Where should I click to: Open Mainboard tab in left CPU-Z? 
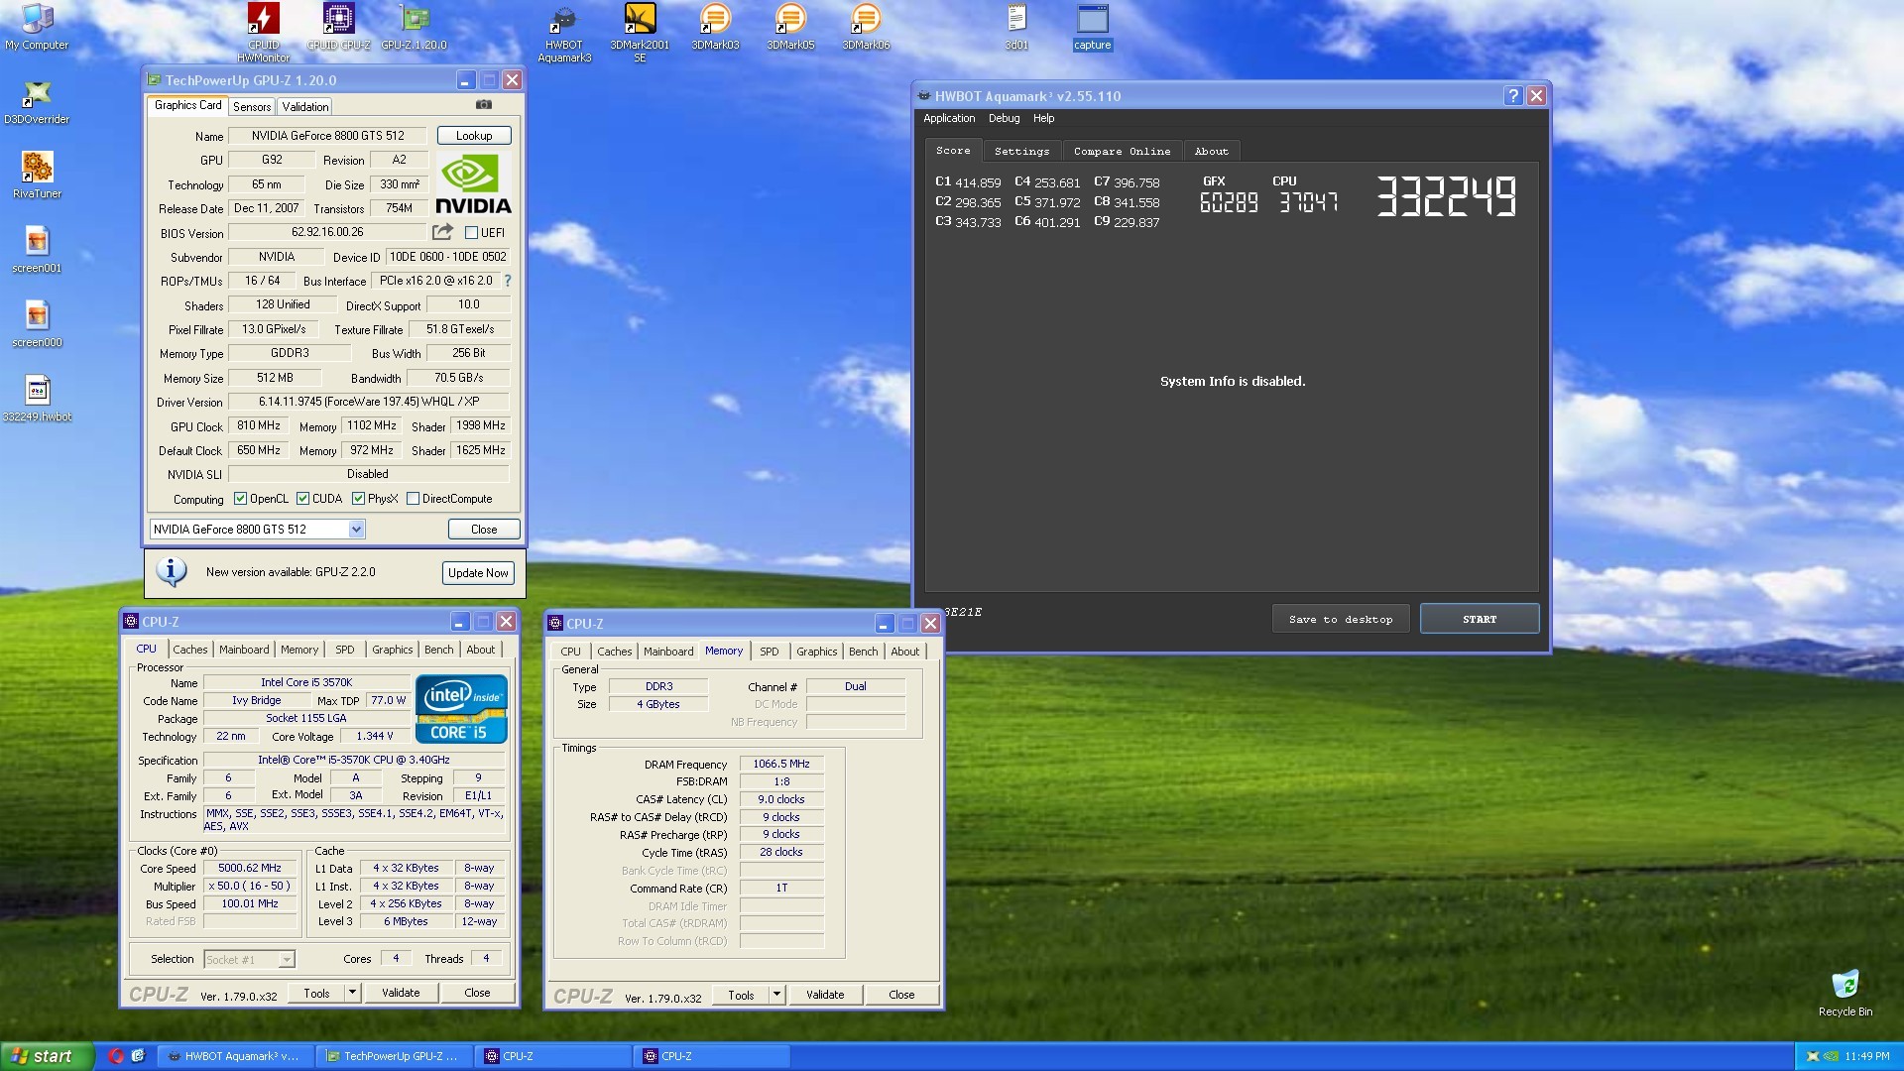point(244,650)
